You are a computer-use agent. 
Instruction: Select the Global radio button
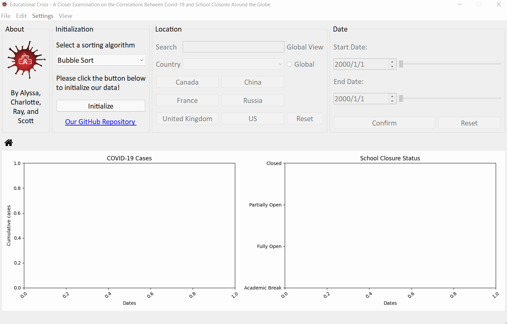(x=289, y=64)
